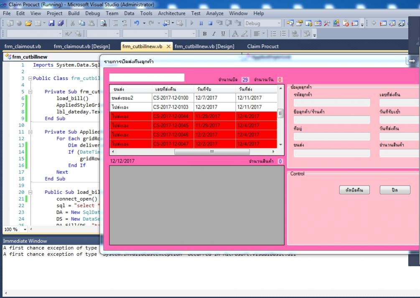The width and height of the screenshot is (420, 298).
Task: Click the New Project toolbar icon
Action: point(10,23)
